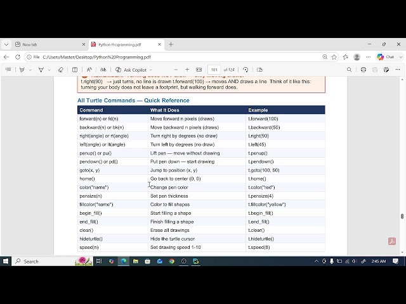Click the vertical scrollbar thumb
This screenshot has height=304, width=406.
pos(402,216)
